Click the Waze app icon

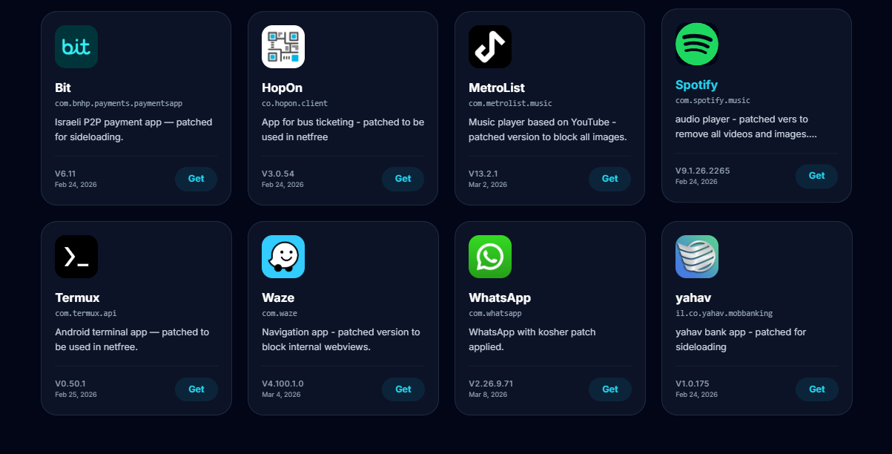[283, 257]
